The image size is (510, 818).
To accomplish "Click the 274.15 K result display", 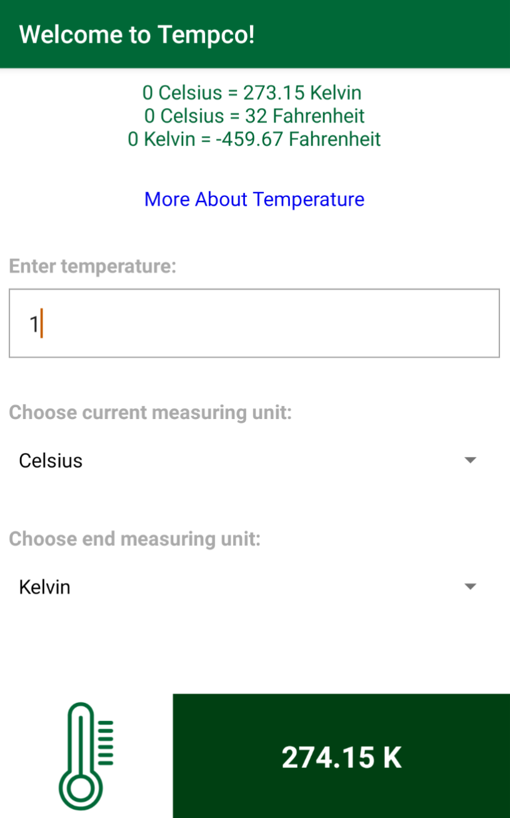I will click(342, 757).
